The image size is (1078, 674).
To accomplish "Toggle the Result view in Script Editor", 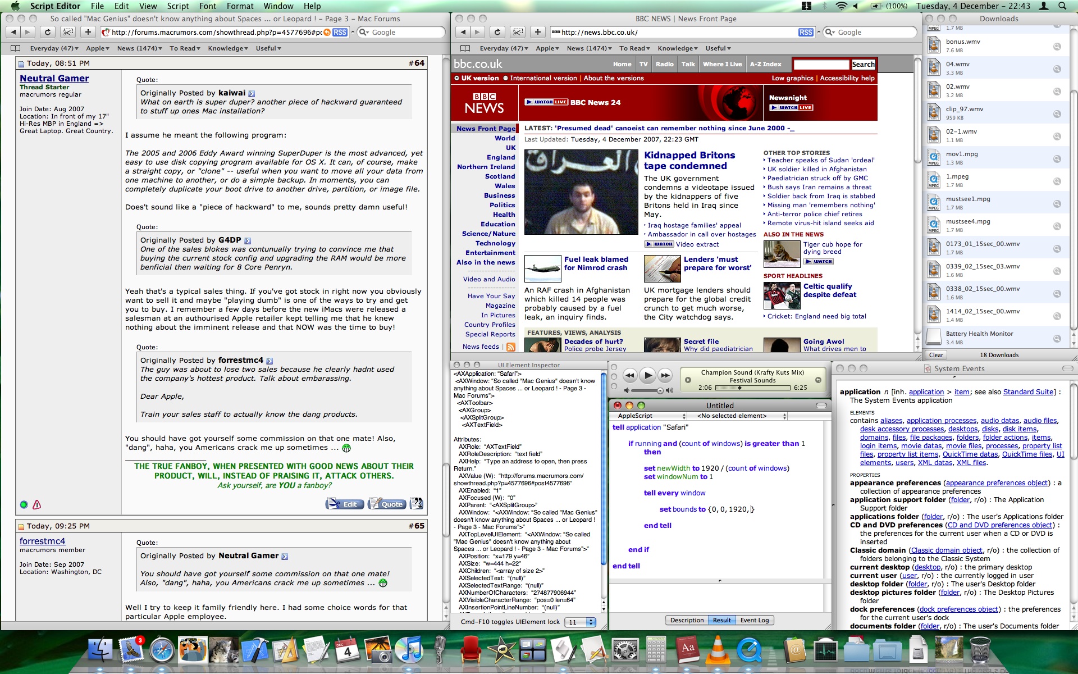I will point(721,620).
